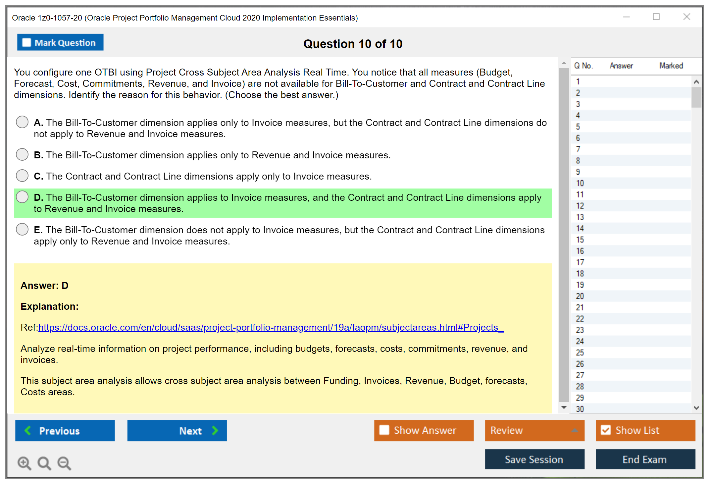Viewport: 712px width, 487px height.
Task: Select question 22 in the list
Action: pos(580,319)
